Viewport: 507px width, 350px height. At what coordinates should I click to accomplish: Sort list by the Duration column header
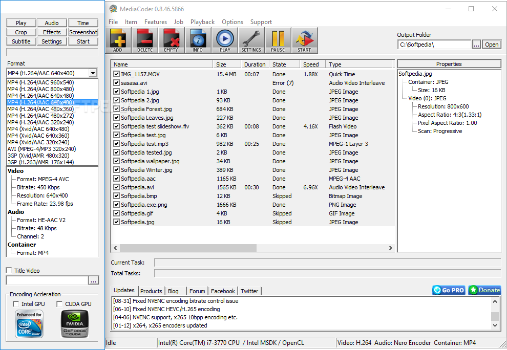[x=255, y=64]
